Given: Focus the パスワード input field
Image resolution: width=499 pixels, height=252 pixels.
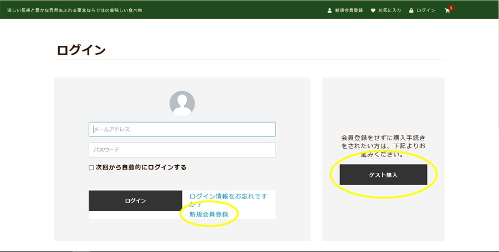Looking at the screenshot, I should (182, 150).
